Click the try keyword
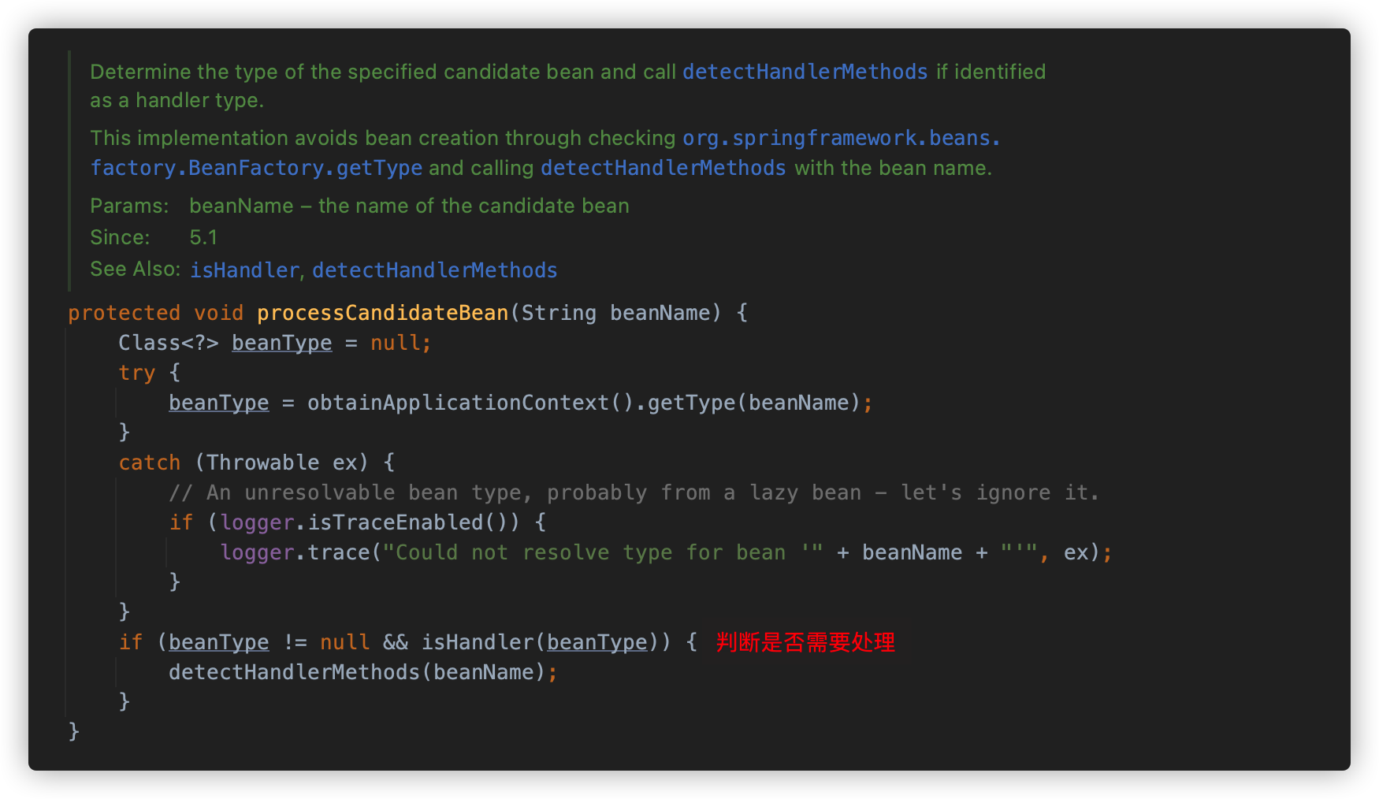The image size is (1379, 799). tap(136, 373)
